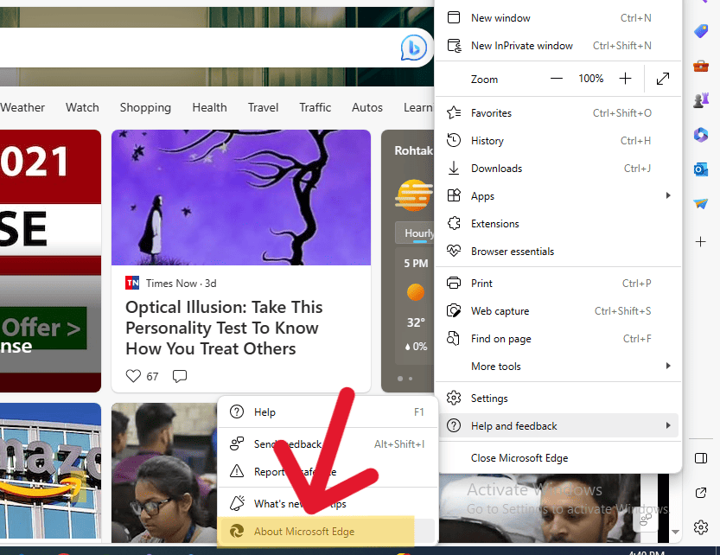Click the Print printer icon
720x555 pixels.
(x=454, y=283)
